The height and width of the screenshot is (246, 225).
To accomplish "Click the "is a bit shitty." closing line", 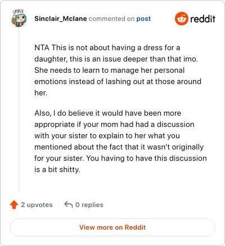I will click(57, 170).
